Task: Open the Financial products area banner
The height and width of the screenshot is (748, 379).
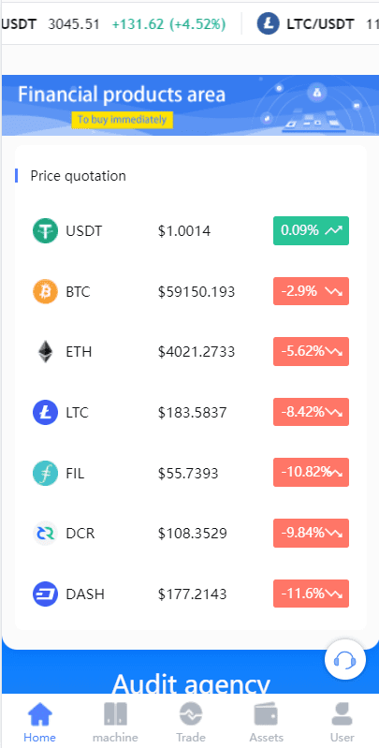Action: tap(190, 106)
